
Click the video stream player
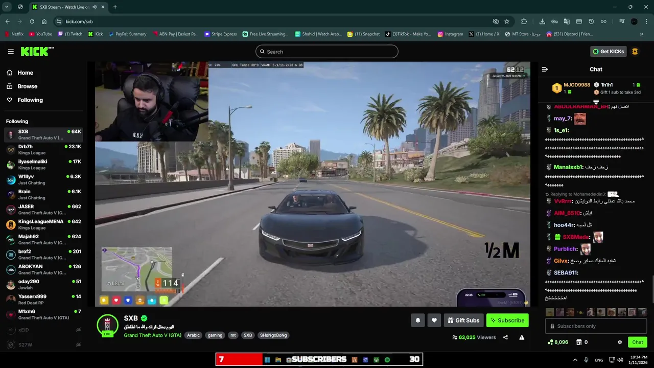point(313,185)
